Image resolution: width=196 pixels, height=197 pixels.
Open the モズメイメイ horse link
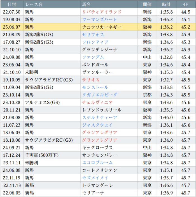click(95, 178)
